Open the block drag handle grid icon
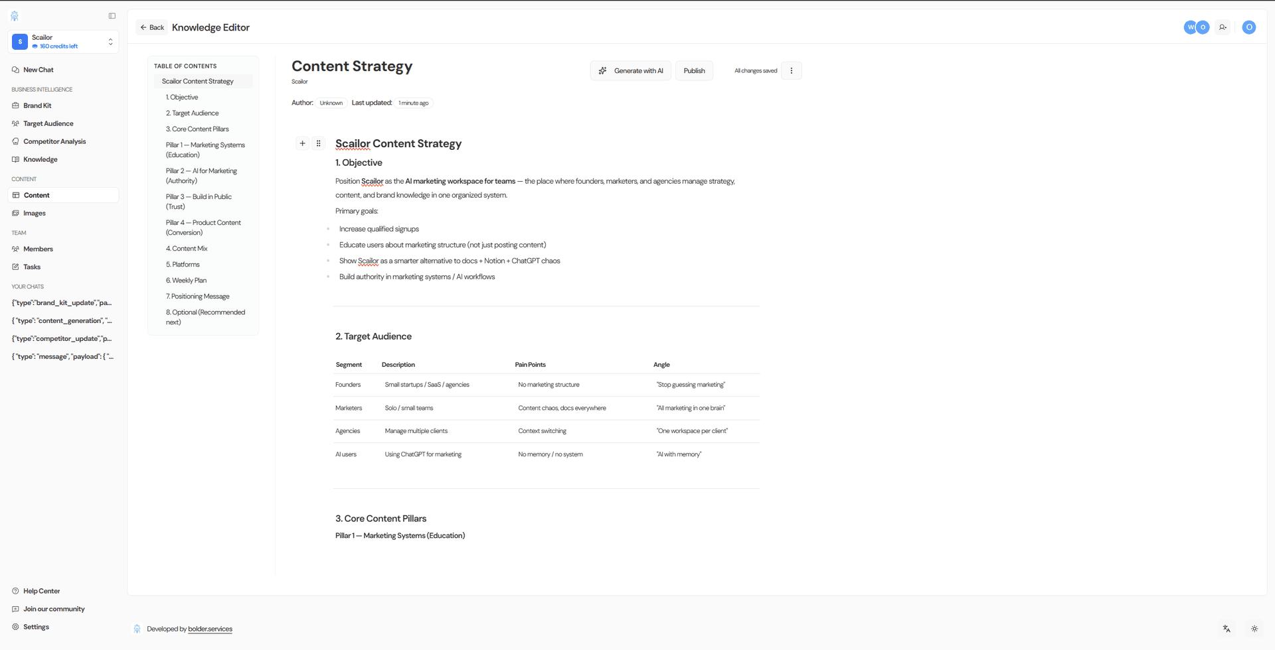Screen dimensions: 1275x650 tap(319, 143)
